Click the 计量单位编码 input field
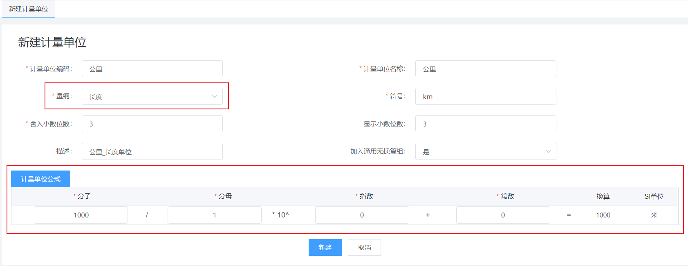 point(152,69)
